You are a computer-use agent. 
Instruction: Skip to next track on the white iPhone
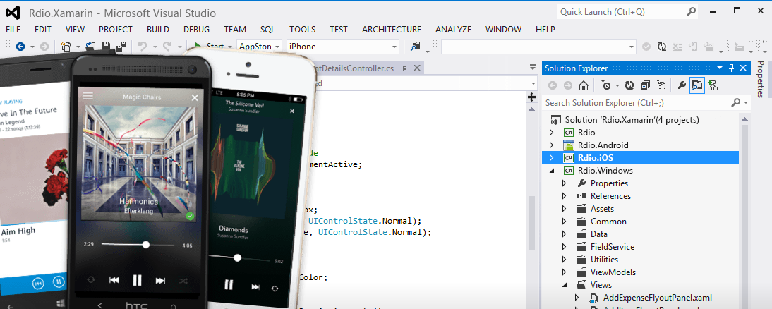tap(255, 287)
